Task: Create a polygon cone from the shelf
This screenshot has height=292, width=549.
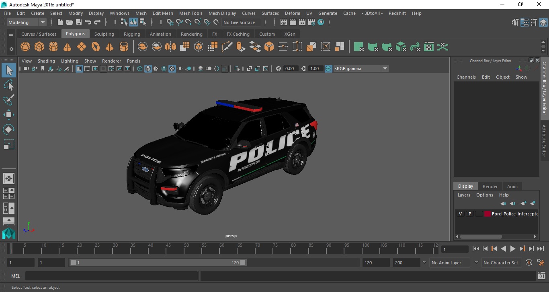Action: coord(68,47)
